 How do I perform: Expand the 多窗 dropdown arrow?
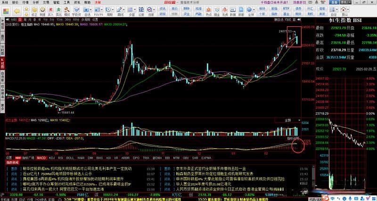pyautogui.click(x=135, y=10)
